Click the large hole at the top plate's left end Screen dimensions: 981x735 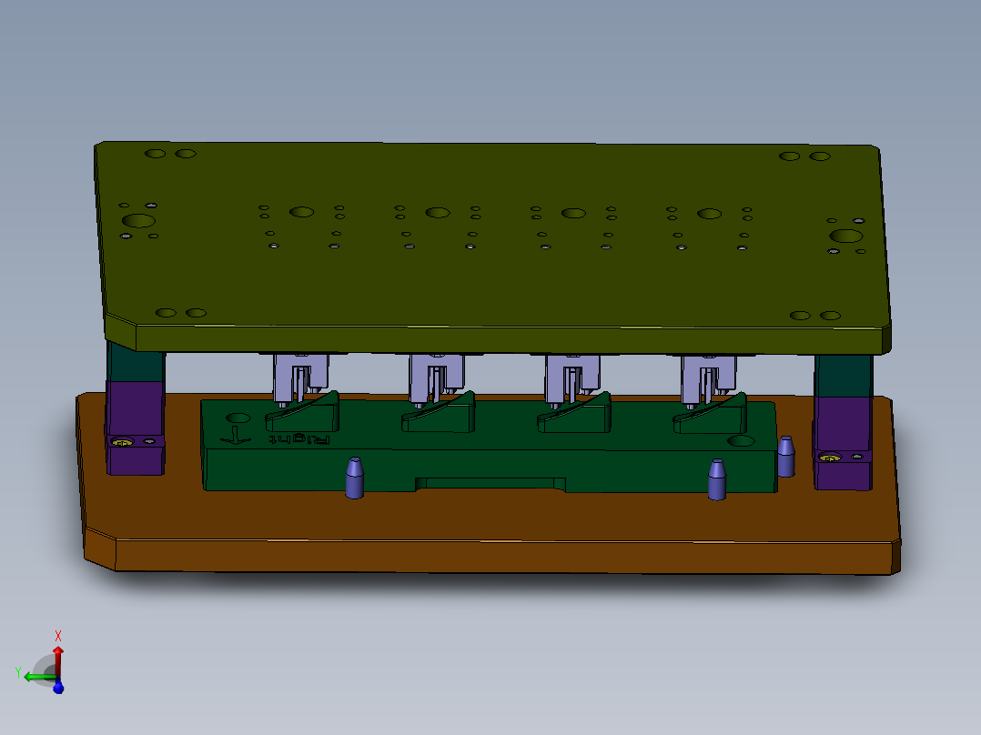click(x=138, y=221)
